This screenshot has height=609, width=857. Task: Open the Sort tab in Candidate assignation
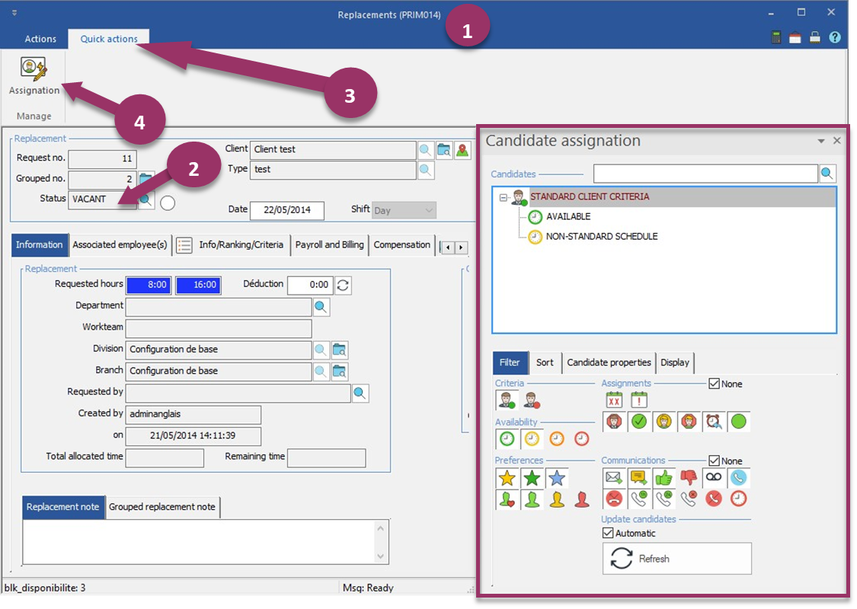pyautogui.click(x=545, y=362)
